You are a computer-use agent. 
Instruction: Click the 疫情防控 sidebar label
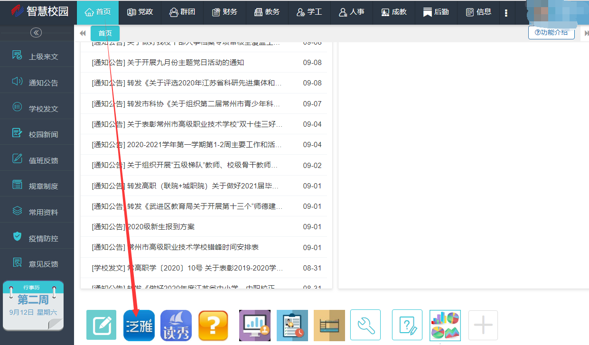coord(44,239)
